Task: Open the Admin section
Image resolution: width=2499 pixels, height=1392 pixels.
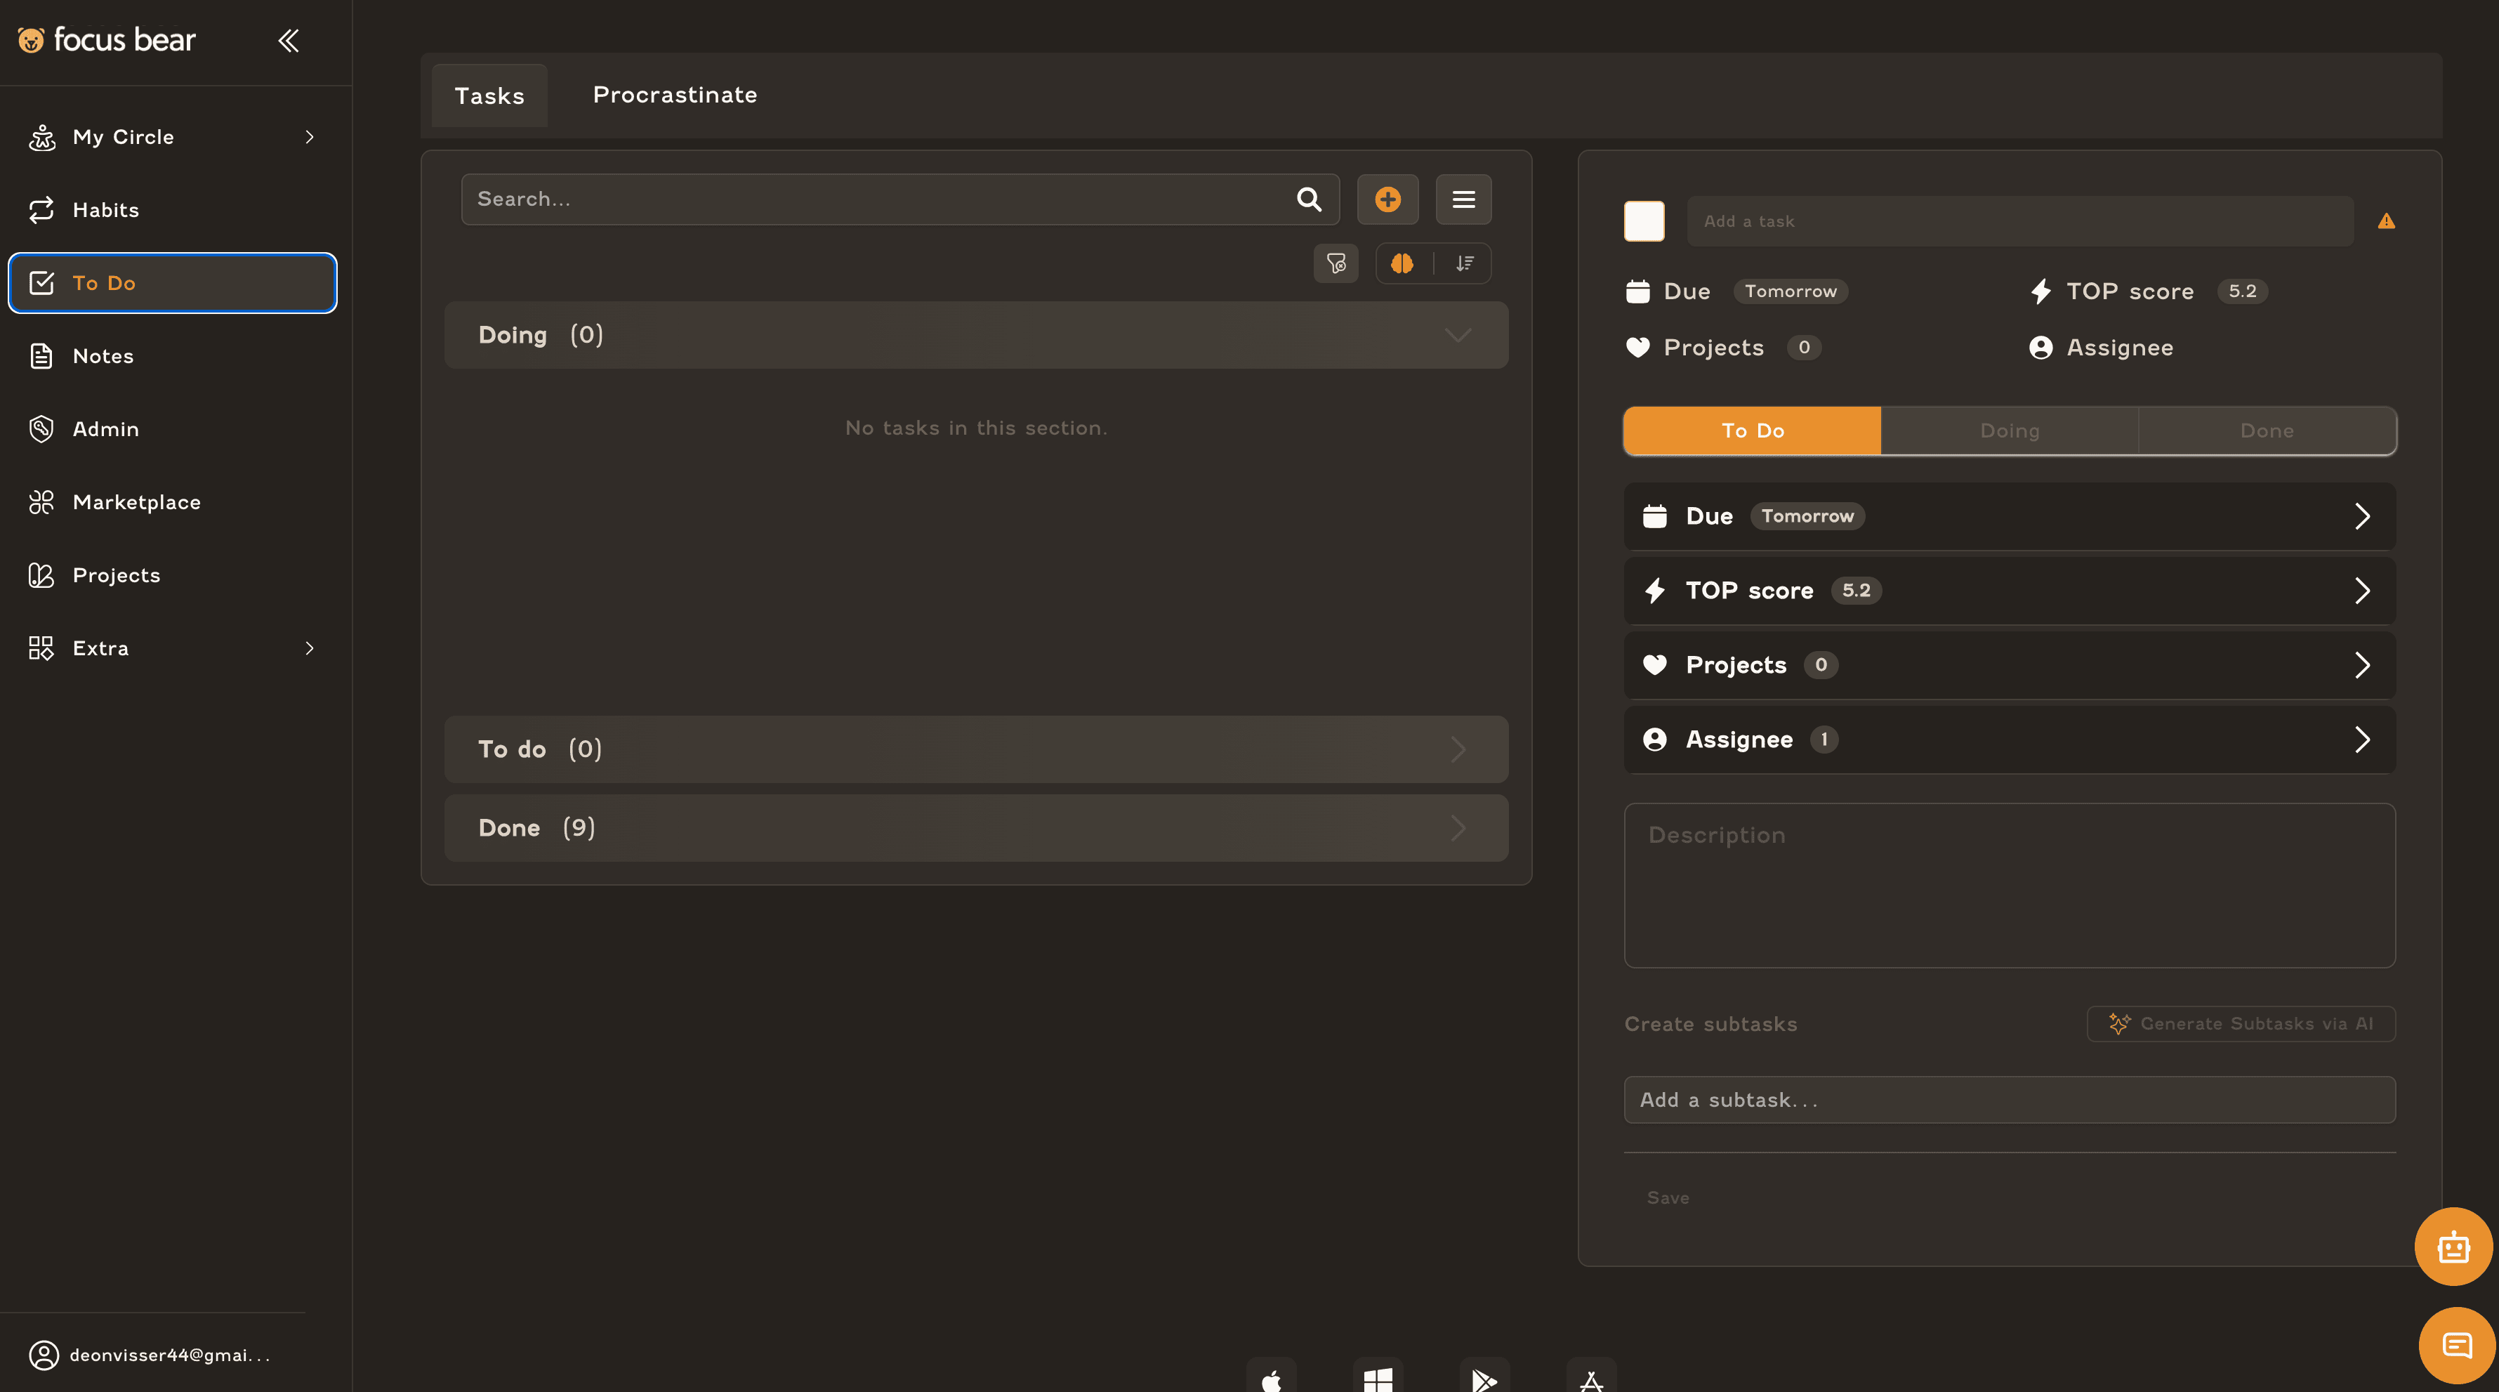Action: (x=106, y=428)
